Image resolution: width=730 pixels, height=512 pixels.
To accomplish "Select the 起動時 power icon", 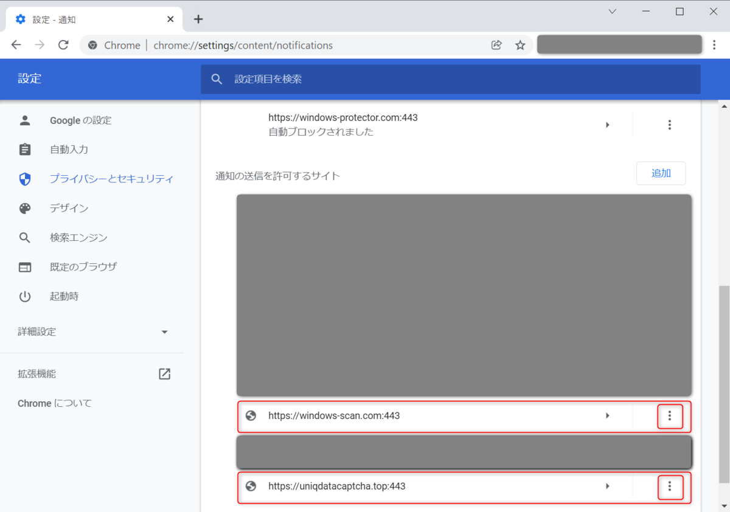I will click(x=25, y=296).
